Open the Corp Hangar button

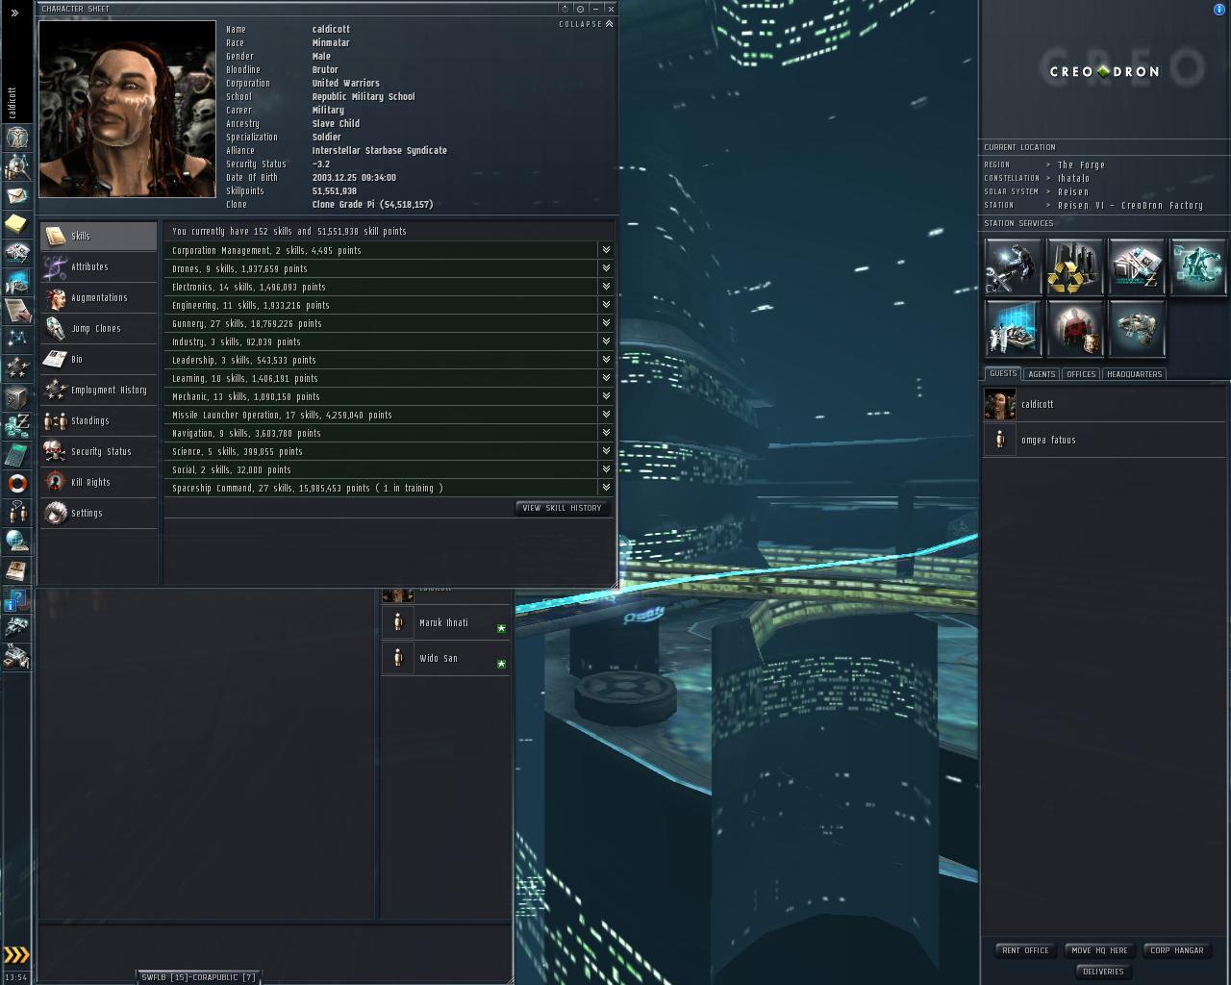point(1177,950)
